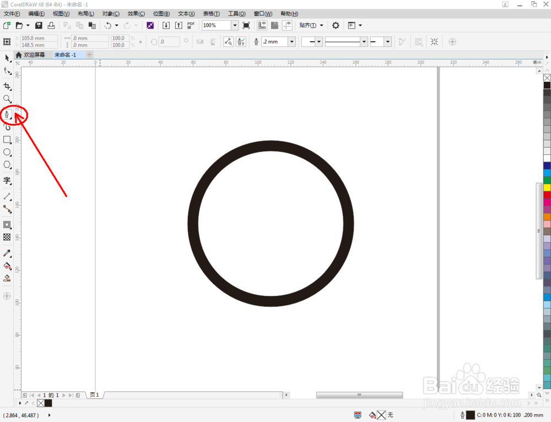Open the 位图(B) menu
This screenshot has width=551, height=422.
(161, 14)
